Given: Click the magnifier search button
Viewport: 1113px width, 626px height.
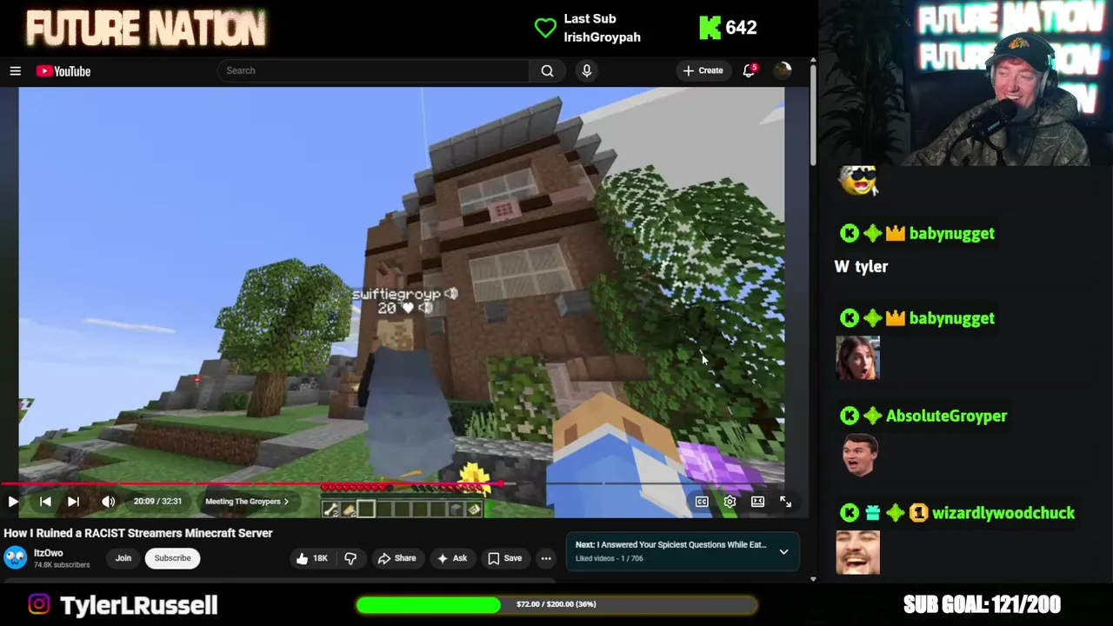Looking at the screenshot, I should [x=547, y=70].
